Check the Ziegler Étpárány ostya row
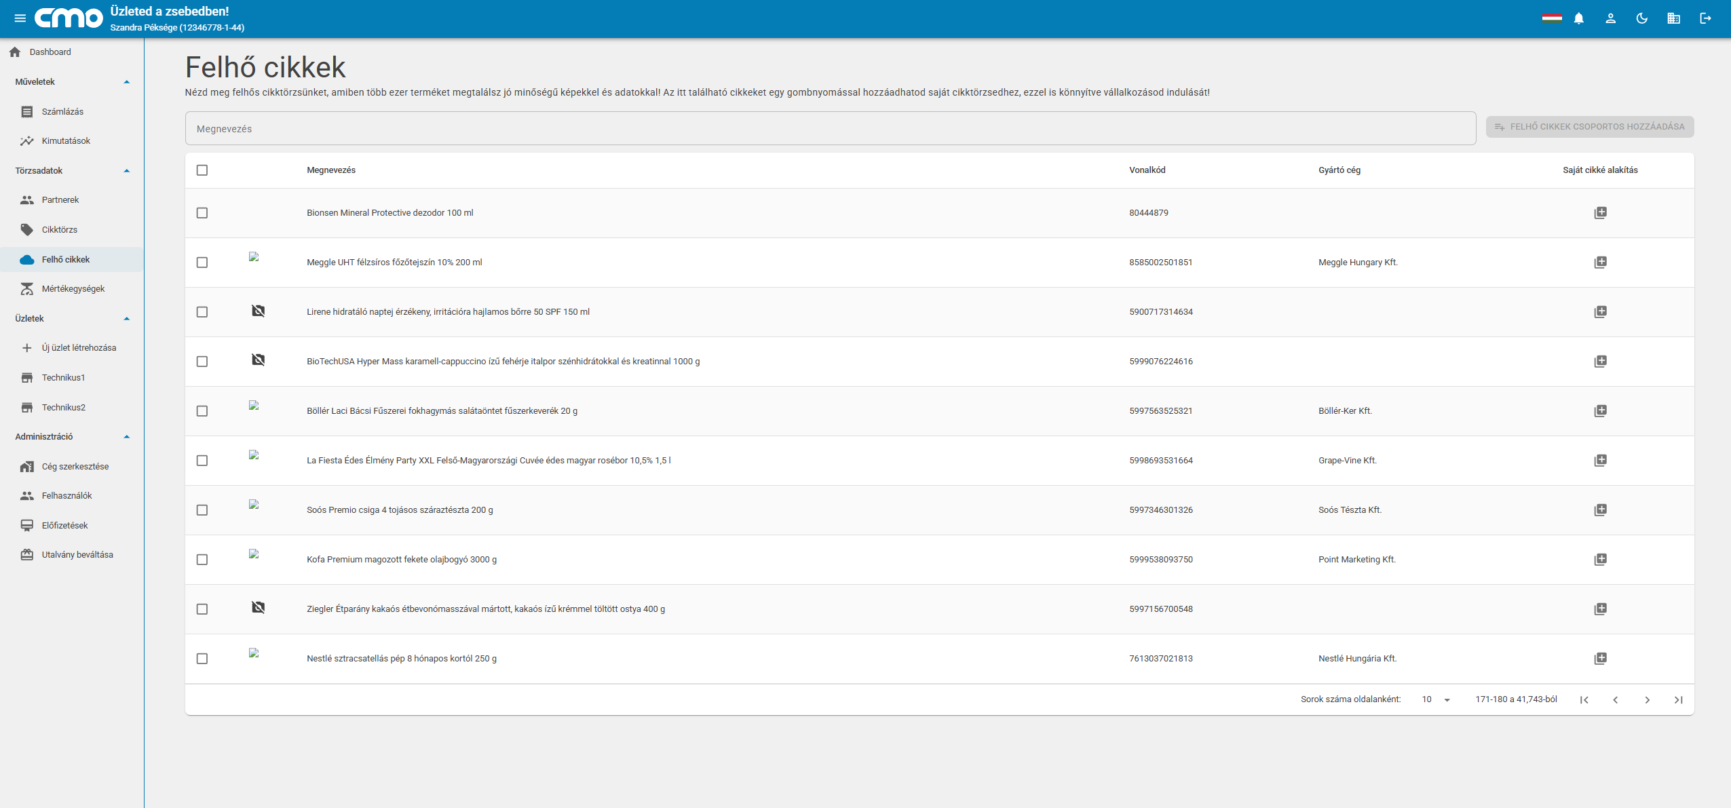The width and height of the screenshot is (1731, 808). click(202, 609)
